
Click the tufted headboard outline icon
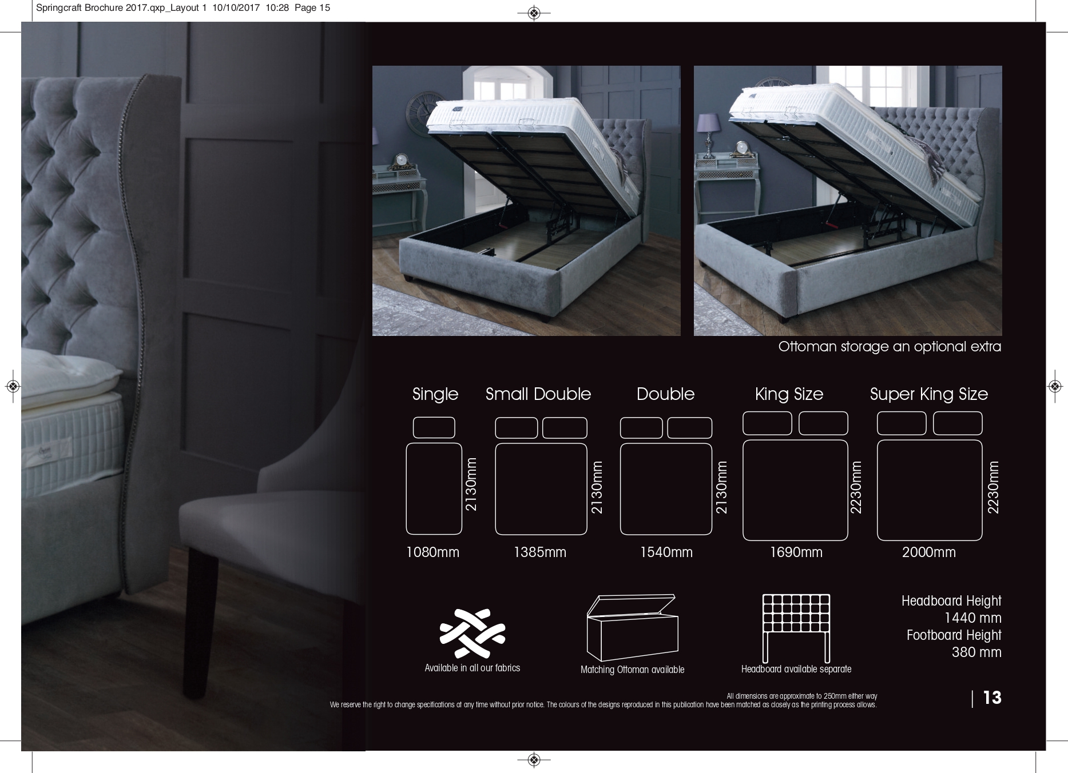point(796,627)
